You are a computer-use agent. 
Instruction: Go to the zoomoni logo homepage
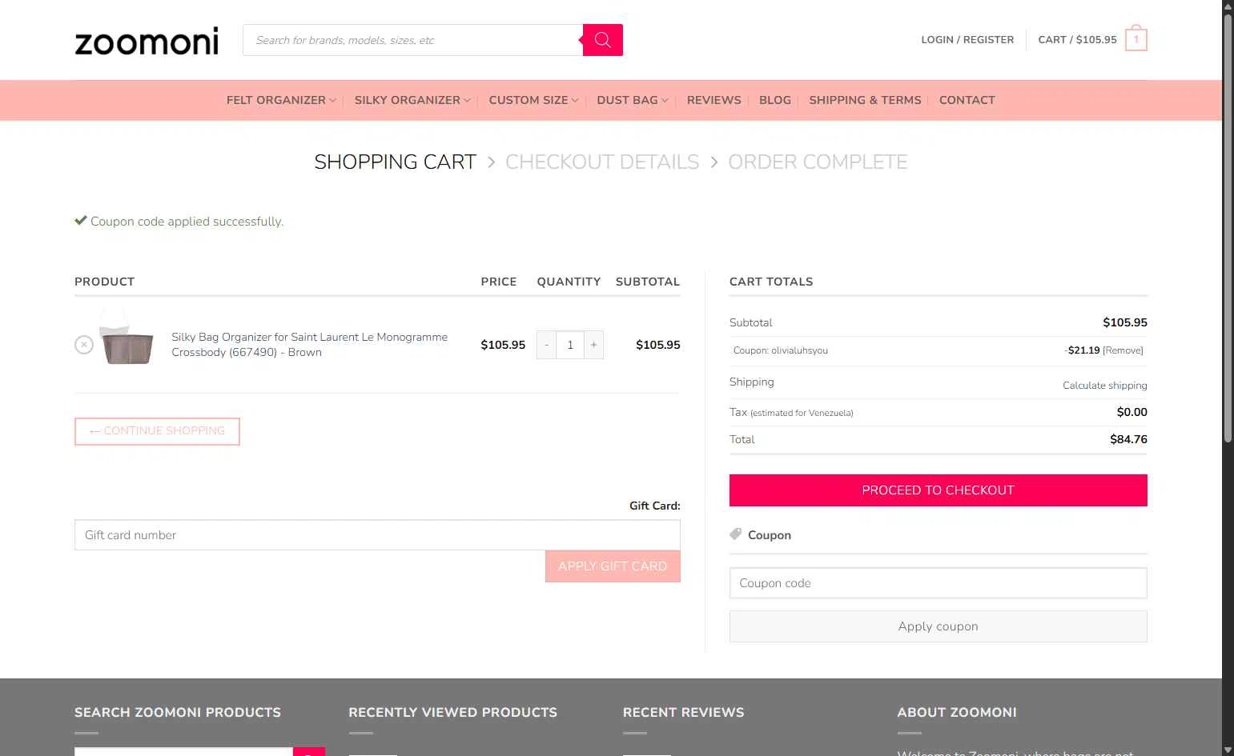point(147,41)
